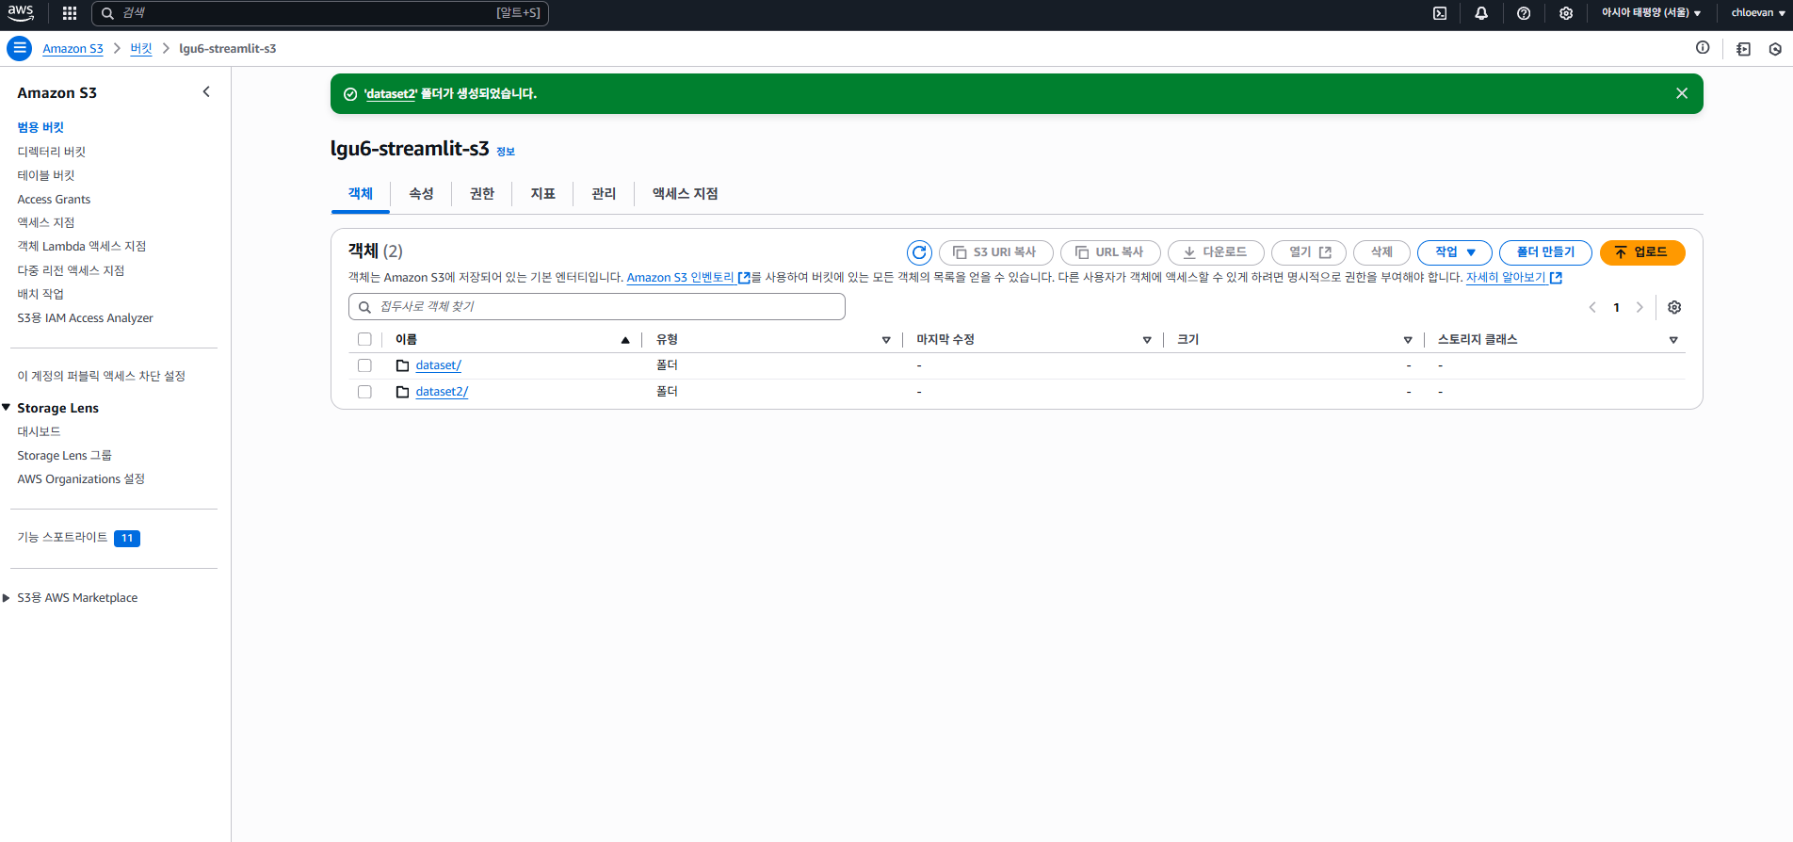This screenshot has height=842, width=1793.
Task: Open the dataset2/ folder link
Action: [443, 392]
